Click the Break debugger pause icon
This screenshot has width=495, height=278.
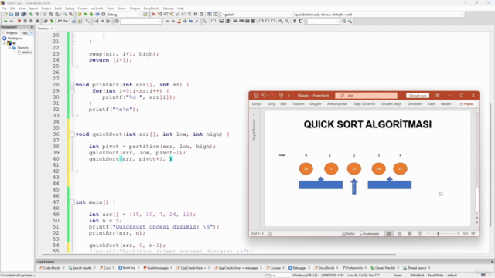point(196,15)
